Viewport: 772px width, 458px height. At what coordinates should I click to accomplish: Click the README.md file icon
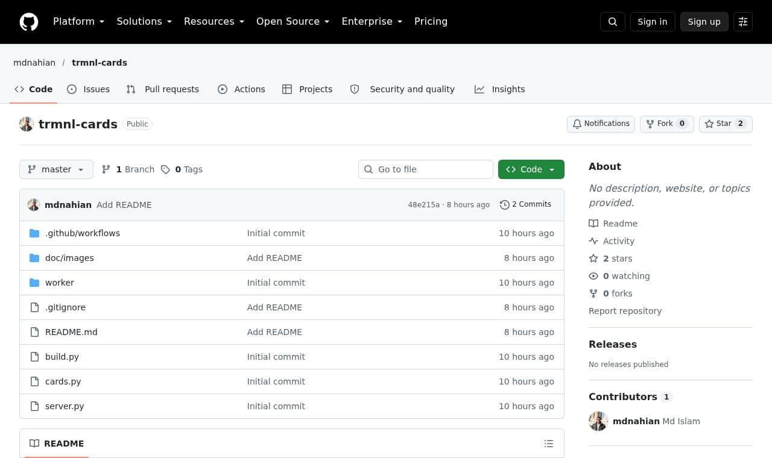pos(34,332)
